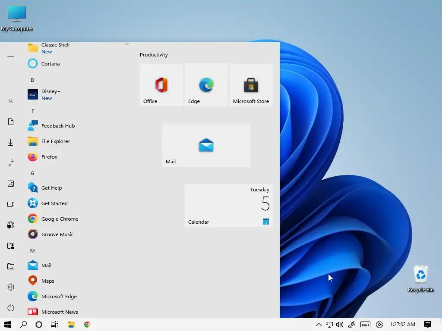Viewport: 442px width, 331px height.
Task: Launch Cortana from the app list
Action: coord(79,64)
